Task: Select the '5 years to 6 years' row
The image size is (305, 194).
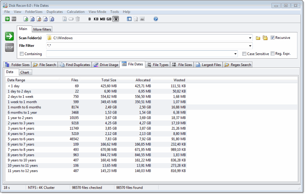Action: point(96,139)
